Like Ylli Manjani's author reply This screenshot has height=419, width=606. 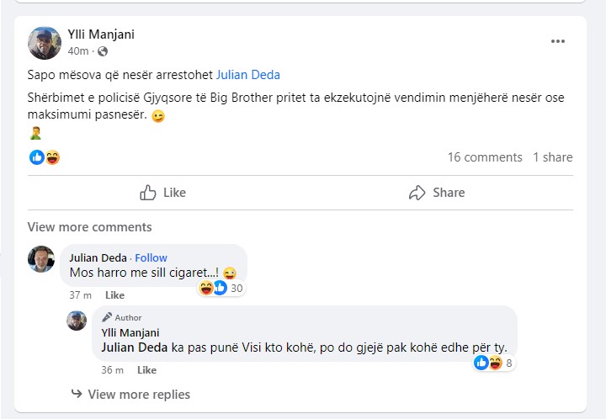(x=146, y=370)
